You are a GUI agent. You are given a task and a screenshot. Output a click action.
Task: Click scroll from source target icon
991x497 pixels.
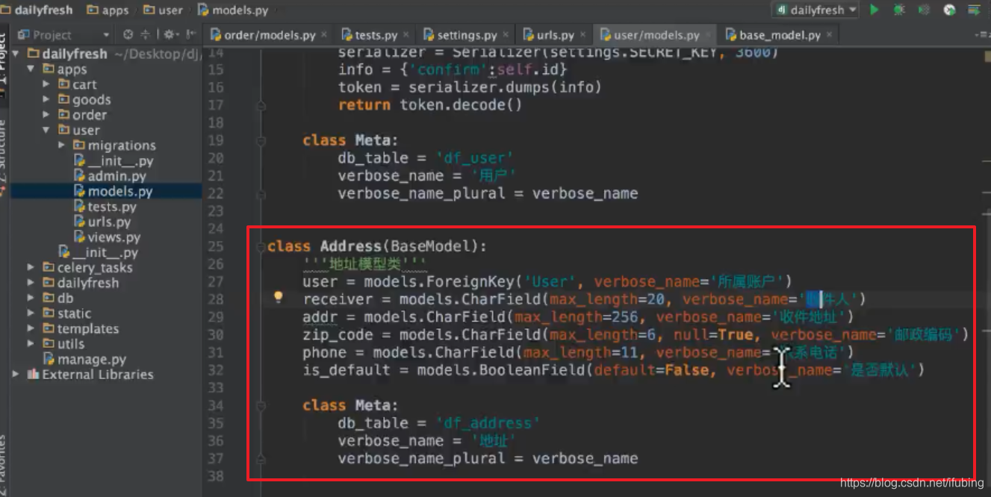[128, 34]
